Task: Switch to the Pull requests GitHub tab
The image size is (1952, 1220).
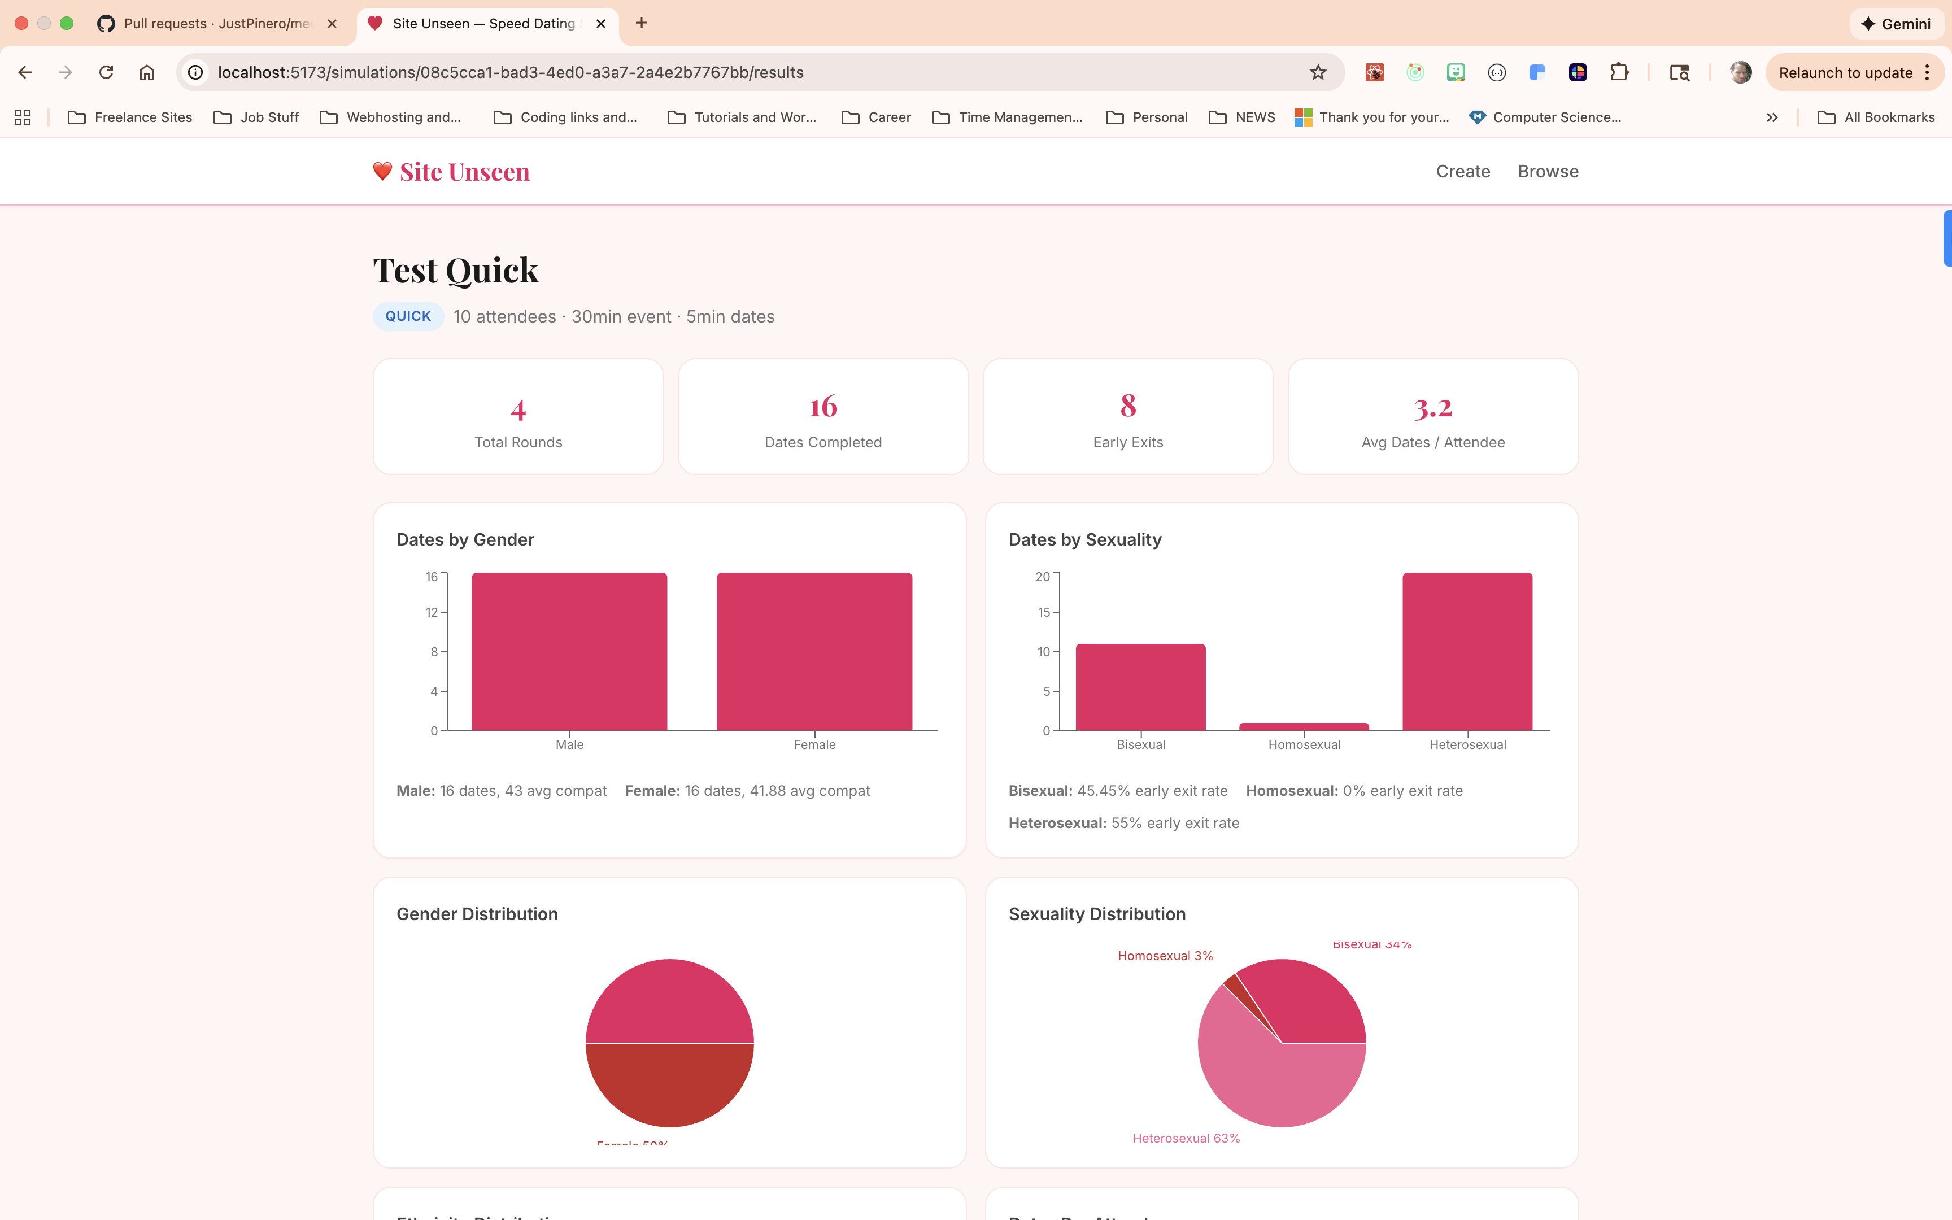Action: pos(216,23)
